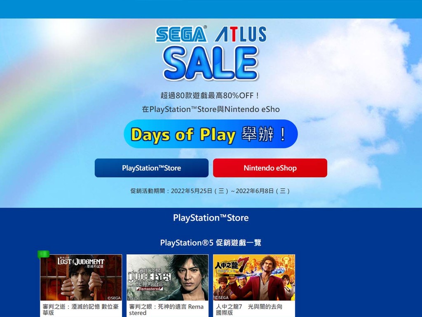Click the title 審判之逝：湮滅的記憶 數位豪華版

(80, 310)
